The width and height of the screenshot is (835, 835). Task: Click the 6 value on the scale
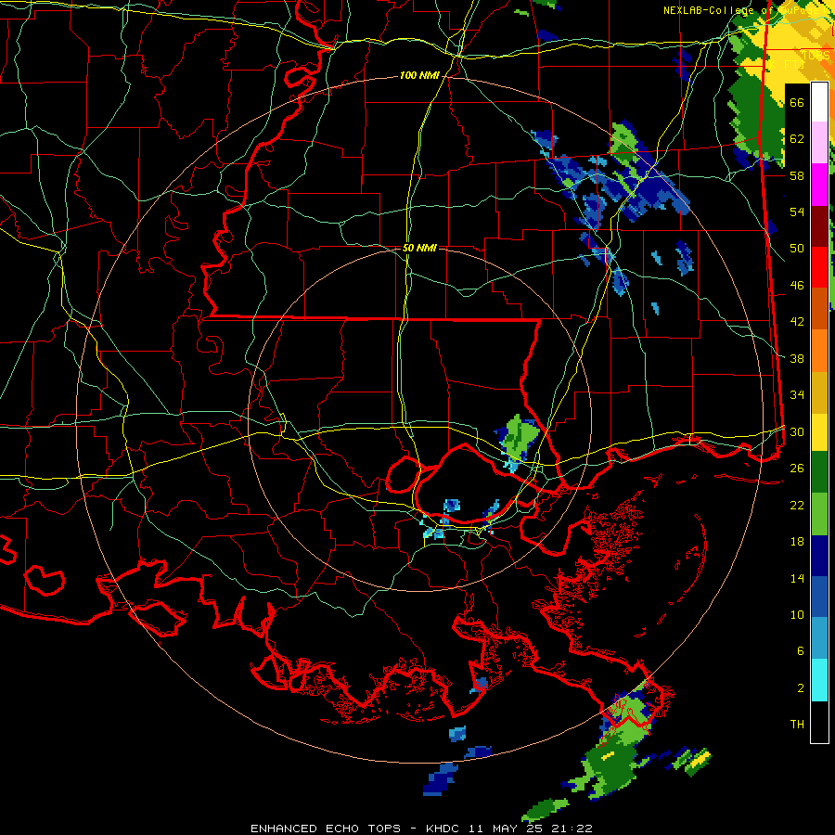(x=801, y=651)
